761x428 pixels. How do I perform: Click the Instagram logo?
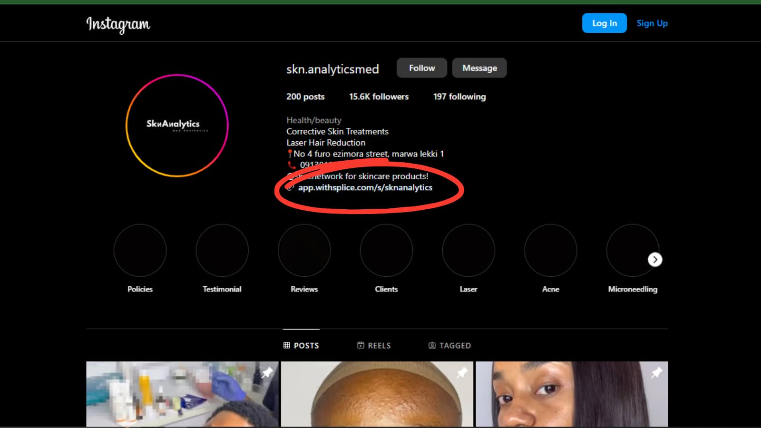click(118, 24)
